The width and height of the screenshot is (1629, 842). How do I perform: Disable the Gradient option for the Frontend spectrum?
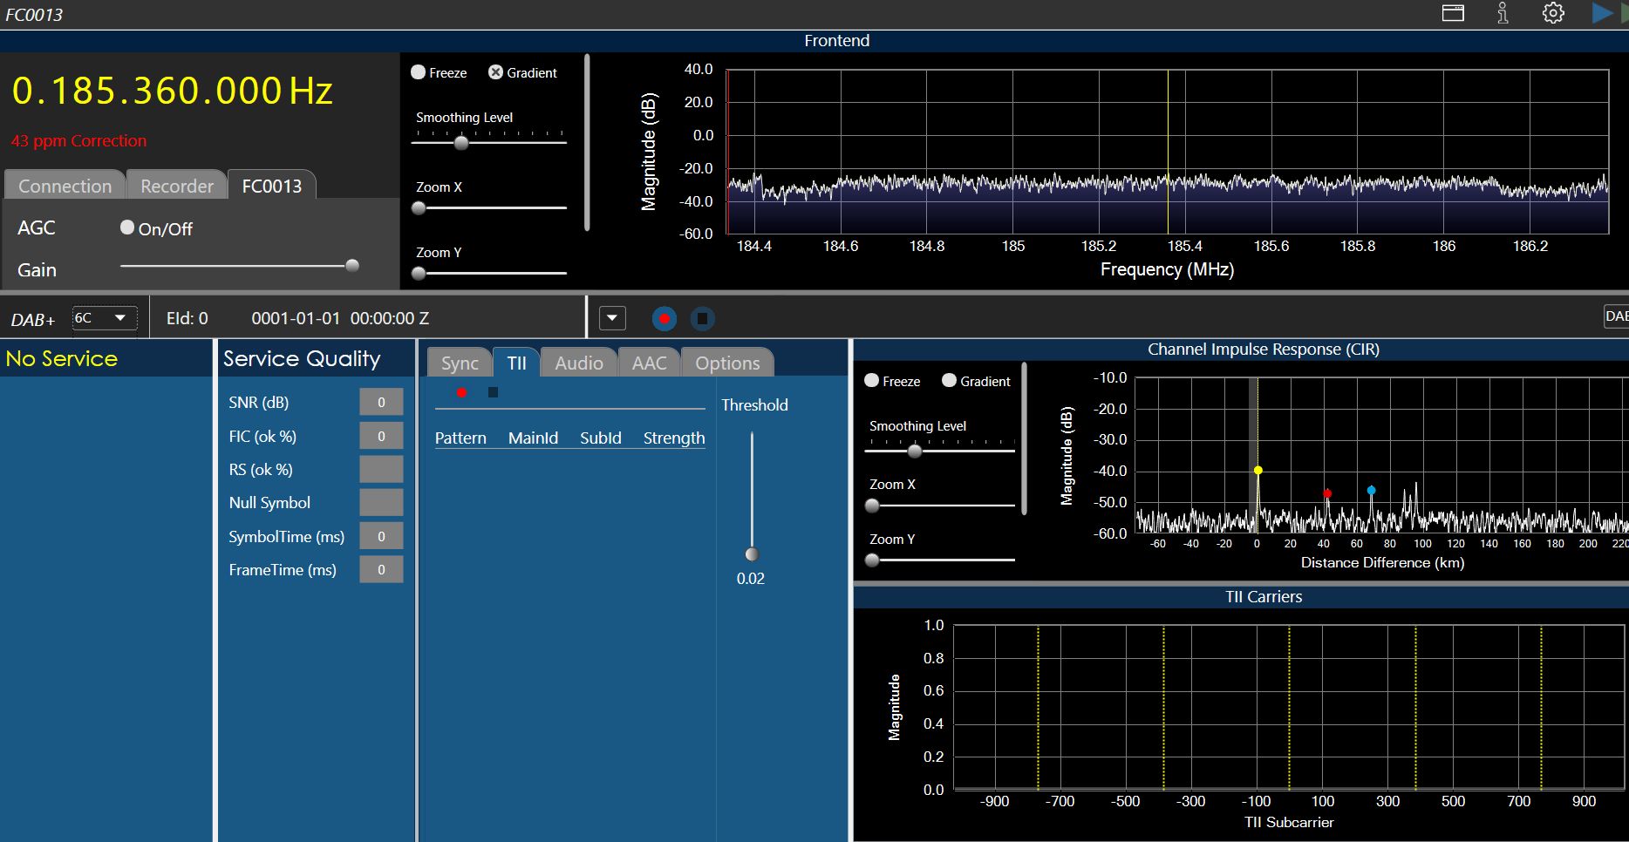coord(495,72)
